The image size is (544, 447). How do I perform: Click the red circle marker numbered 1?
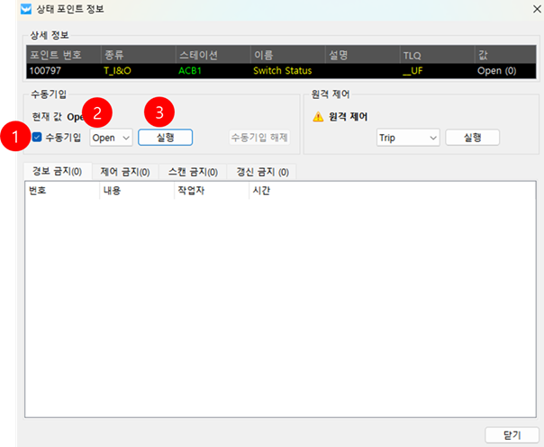point(14,138)
